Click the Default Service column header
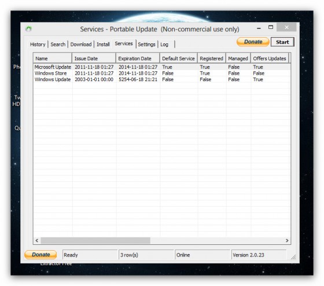Viewport: 324px width, 286px height. (179, 58)
